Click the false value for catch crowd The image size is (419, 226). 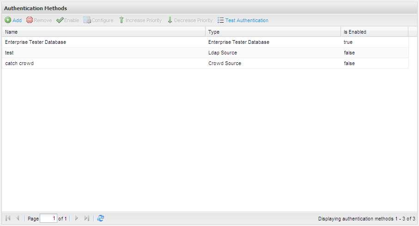click(349, 63)
